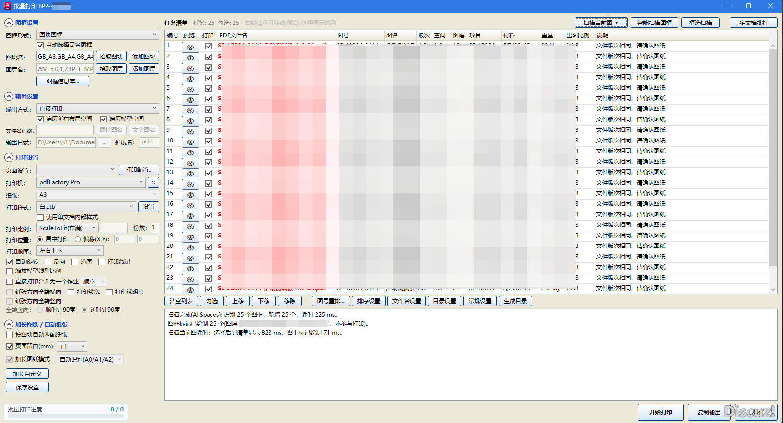Open the 打印机 pdfFactory Pro dropdown
Viewport: 783px width, 423px height.
(91, 182)
